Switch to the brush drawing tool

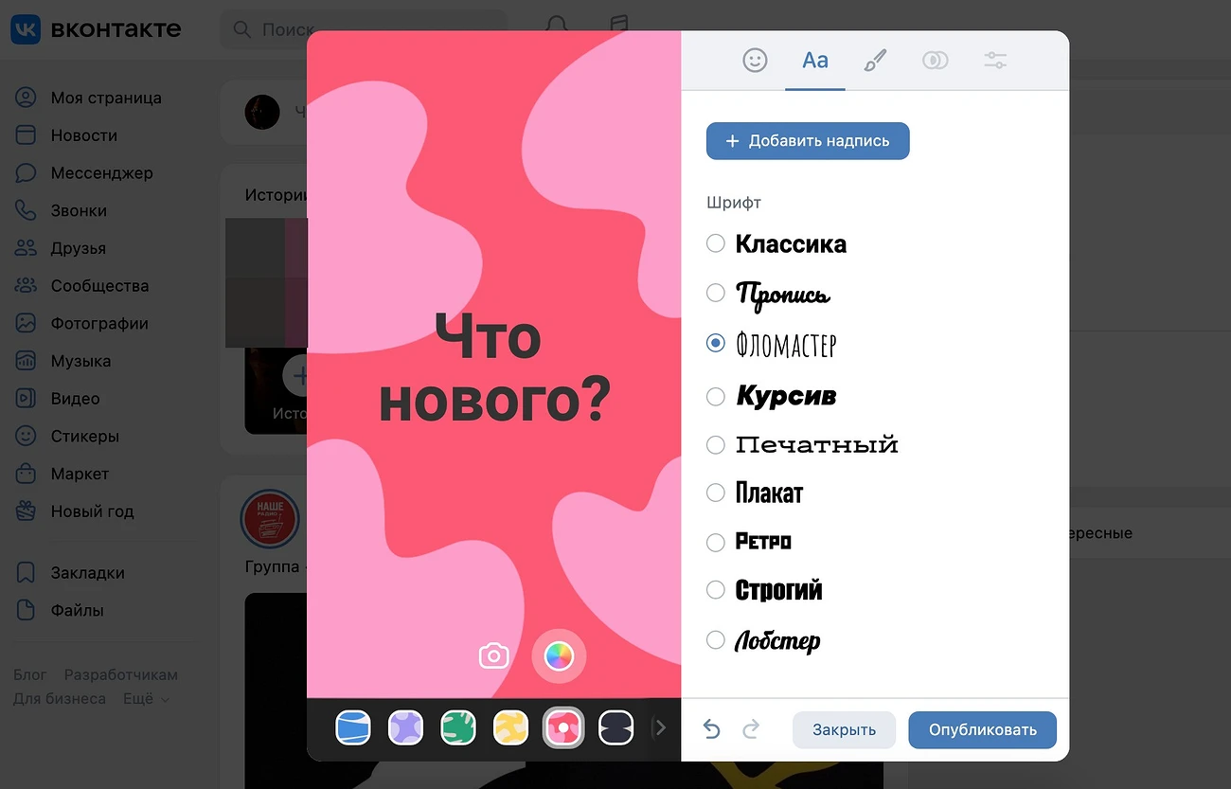pos(875,61)
